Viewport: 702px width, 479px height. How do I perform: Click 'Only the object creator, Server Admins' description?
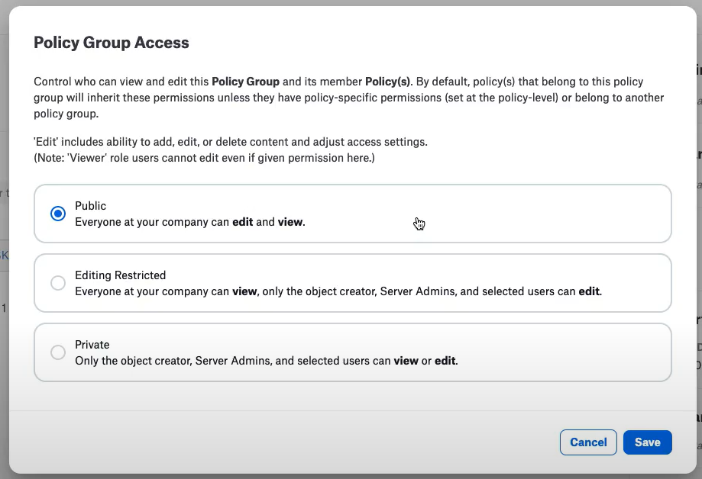coord(267,361)
